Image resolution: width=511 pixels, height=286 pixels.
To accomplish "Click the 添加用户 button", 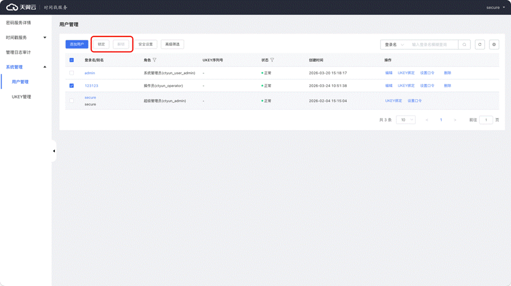I will point(77,44).
